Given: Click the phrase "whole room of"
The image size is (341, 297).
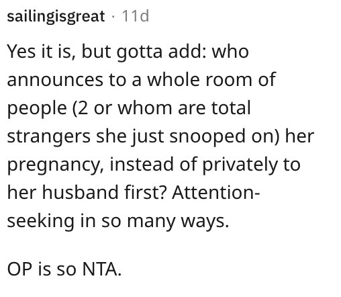Looking at the screenshot, I should [211, 79].
